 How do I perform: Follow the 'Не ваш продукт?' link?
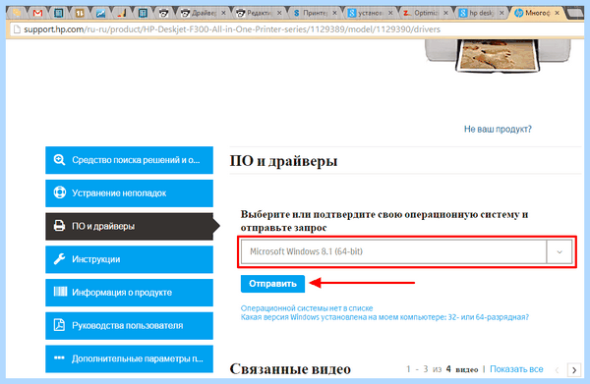tap(498, 129)
